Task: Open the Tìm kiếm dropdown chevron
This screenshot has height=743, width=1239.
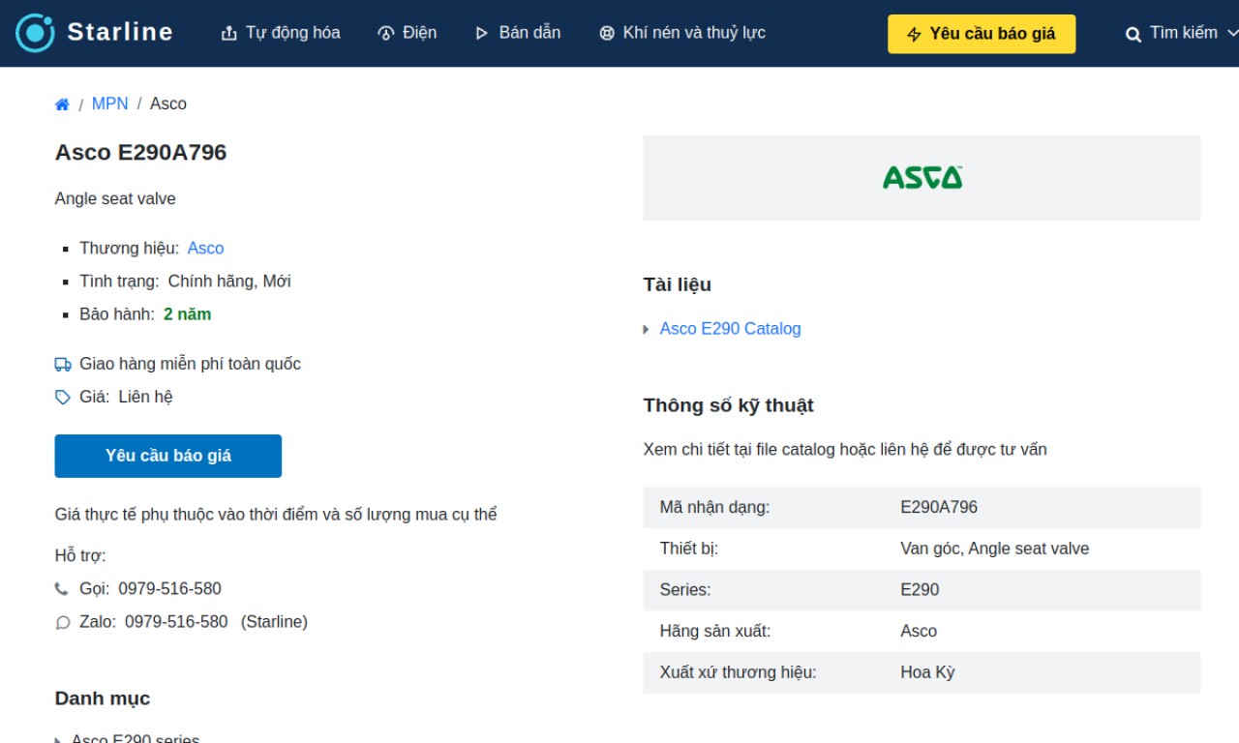Action: pos(1232,33)
